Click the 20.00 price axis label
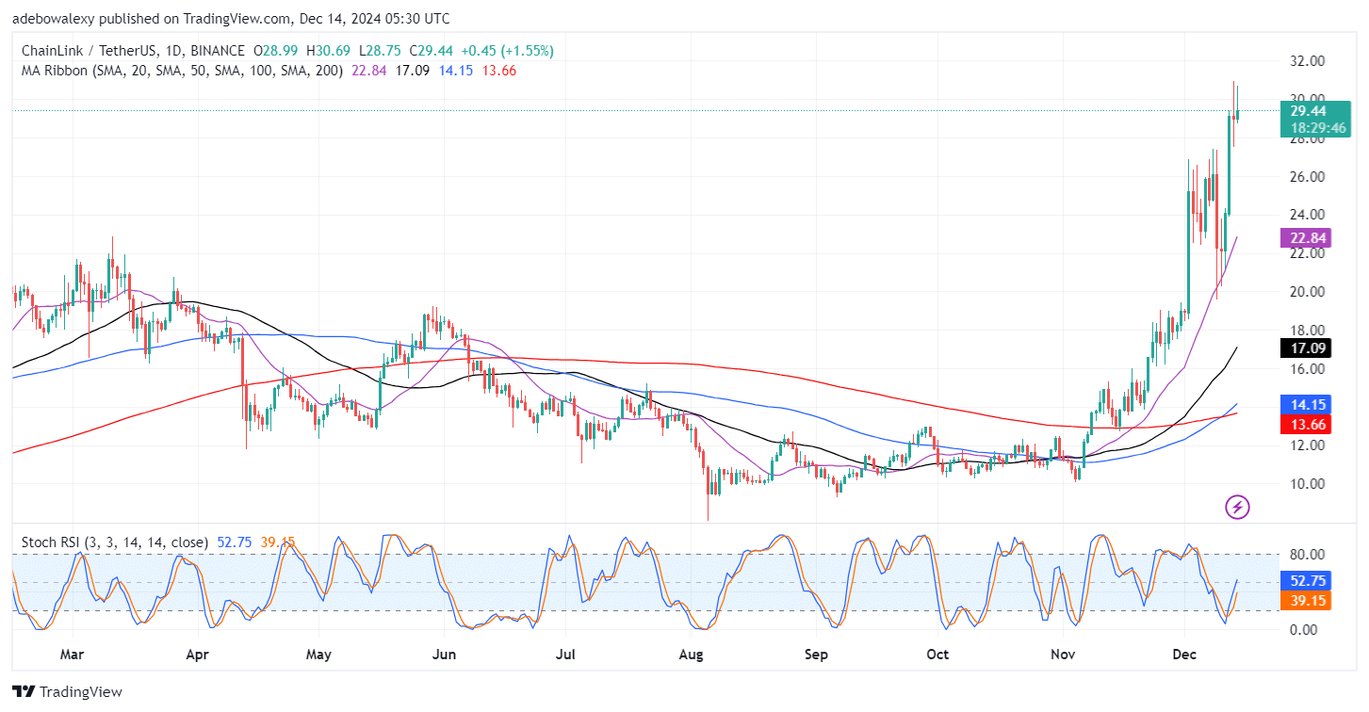This screenshot has height=712, width=1369. pyautogui.click(x=1307, y=291)
